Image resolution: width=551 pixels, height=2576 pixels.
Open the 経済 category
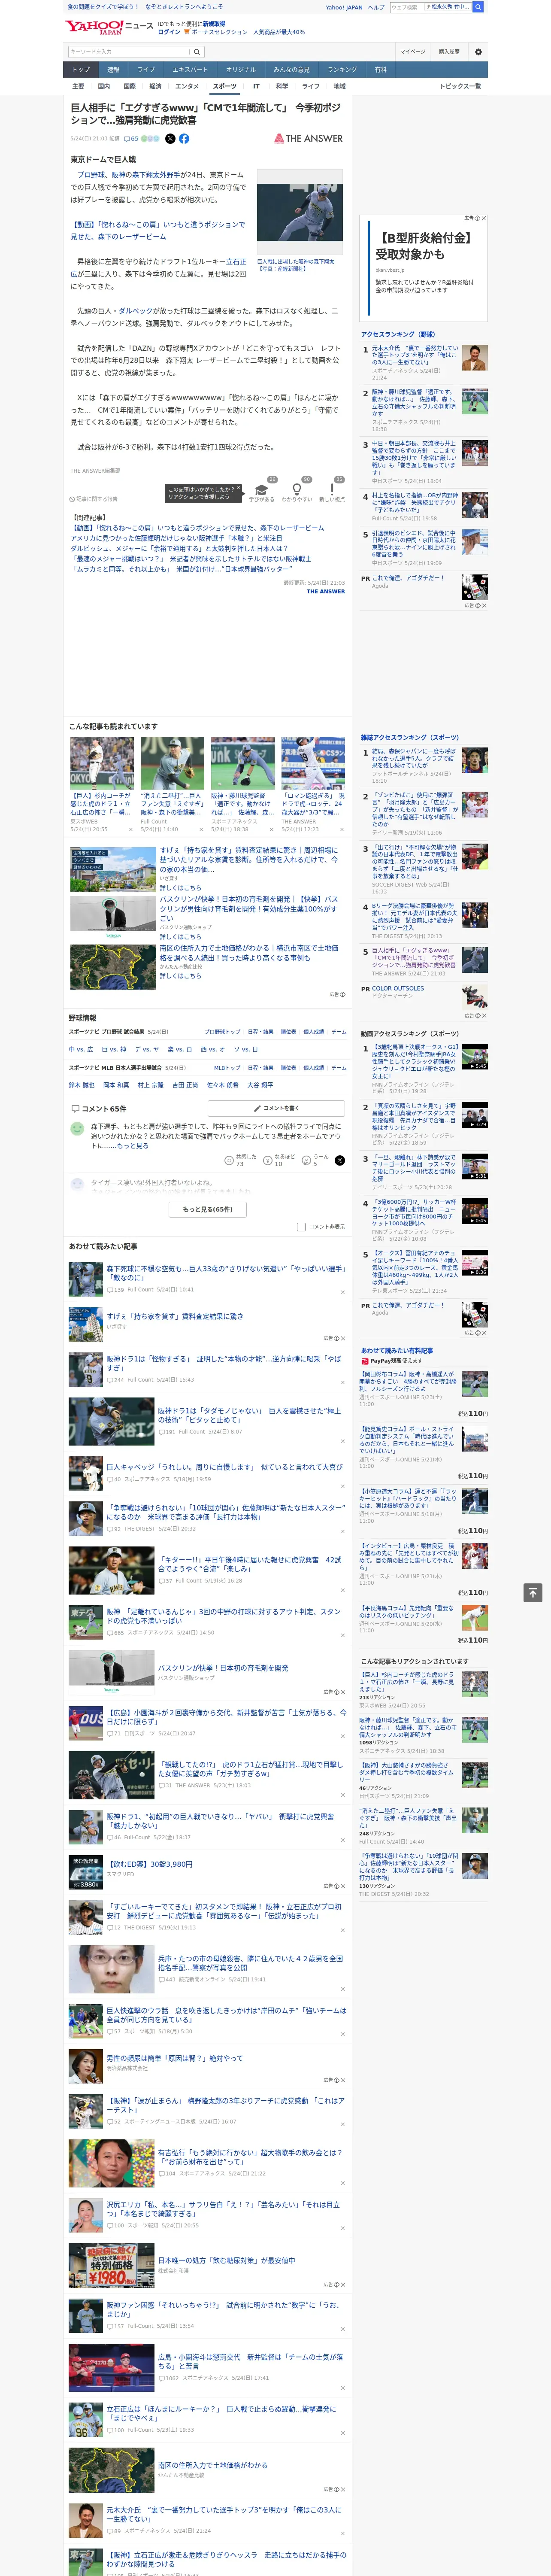[x=155, y=86]
